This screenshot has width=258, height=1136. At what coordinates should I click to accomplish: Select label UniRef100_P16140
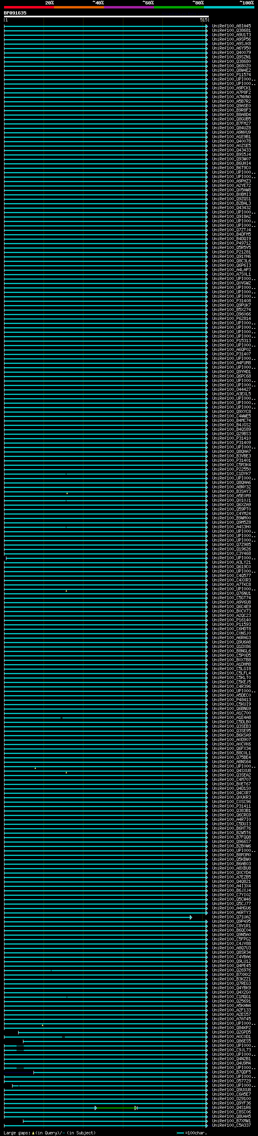point(231,620)
